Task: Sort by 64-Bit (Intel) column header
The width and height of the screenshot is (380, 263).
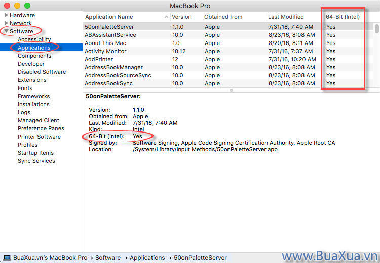Action: click(x=343, y=17)
